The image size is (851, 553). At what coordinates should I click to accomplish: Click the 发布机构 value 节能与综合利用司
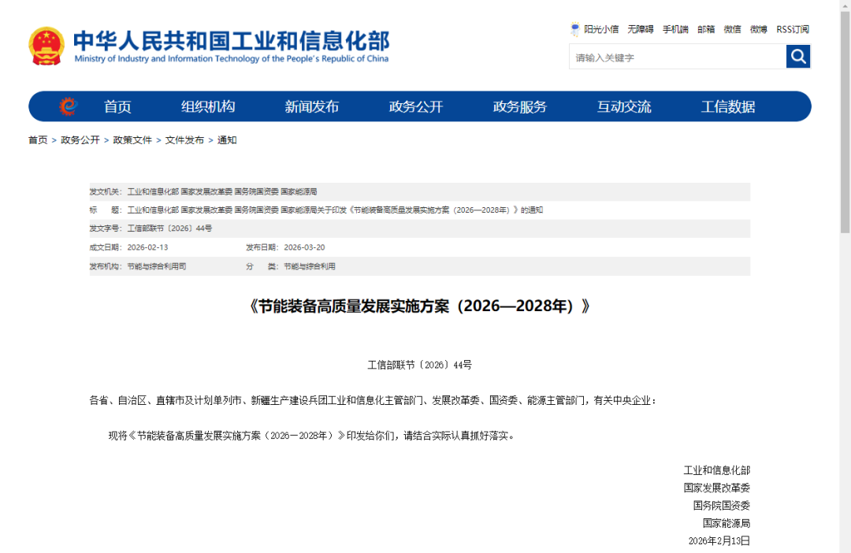coord(157,266)
